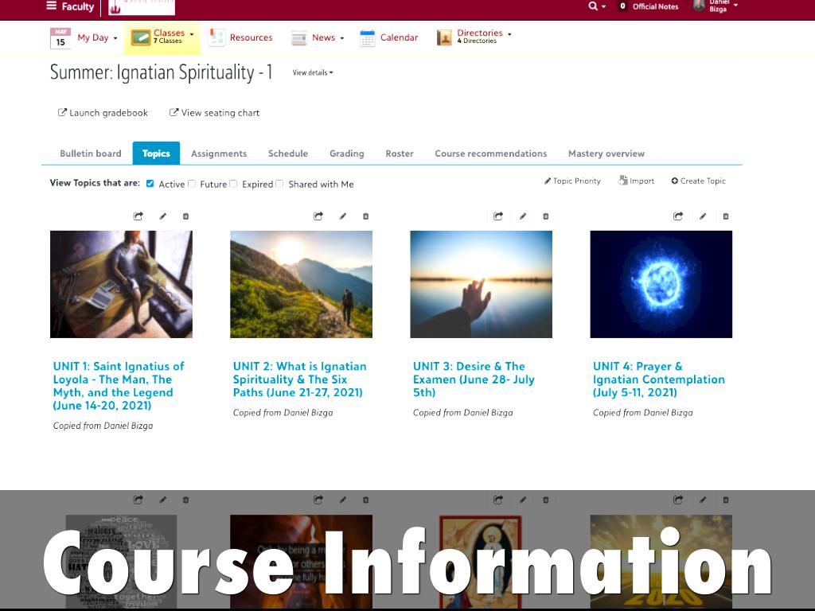Screen dimensions: 815x611
Task: Click the share icon above Unit 1
Action: [x=138, y=216]
